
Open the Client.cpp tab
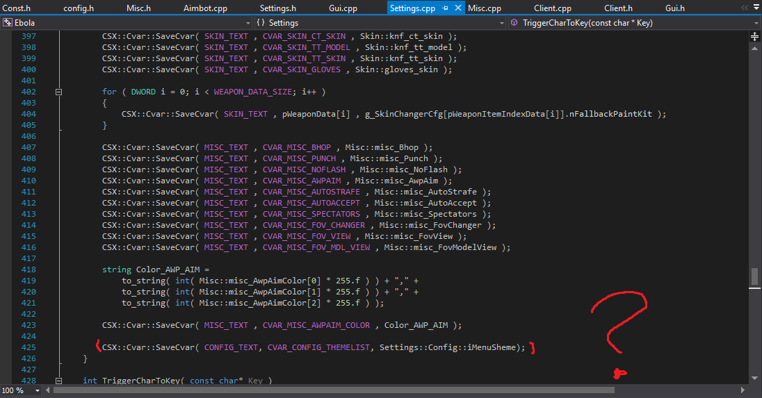(552, 8)
